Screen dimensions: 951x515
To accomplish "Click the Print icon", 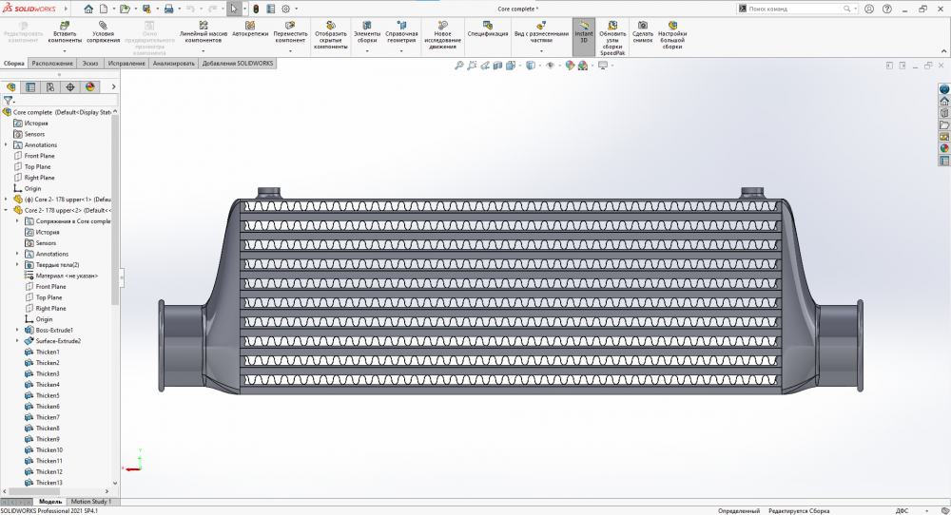I will 168,9.
